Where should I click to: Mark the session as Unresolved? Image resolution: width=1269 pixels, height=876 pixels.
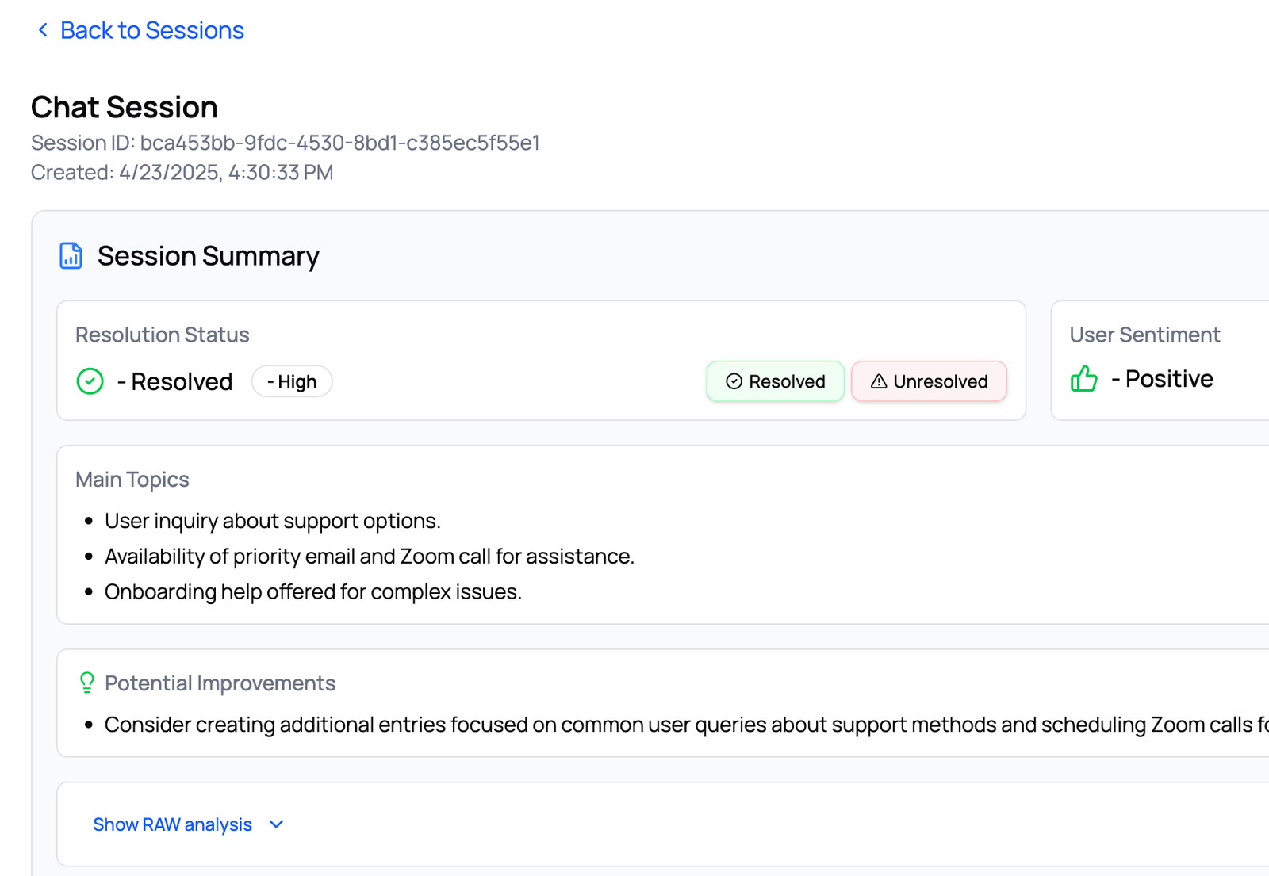(929, 381)
